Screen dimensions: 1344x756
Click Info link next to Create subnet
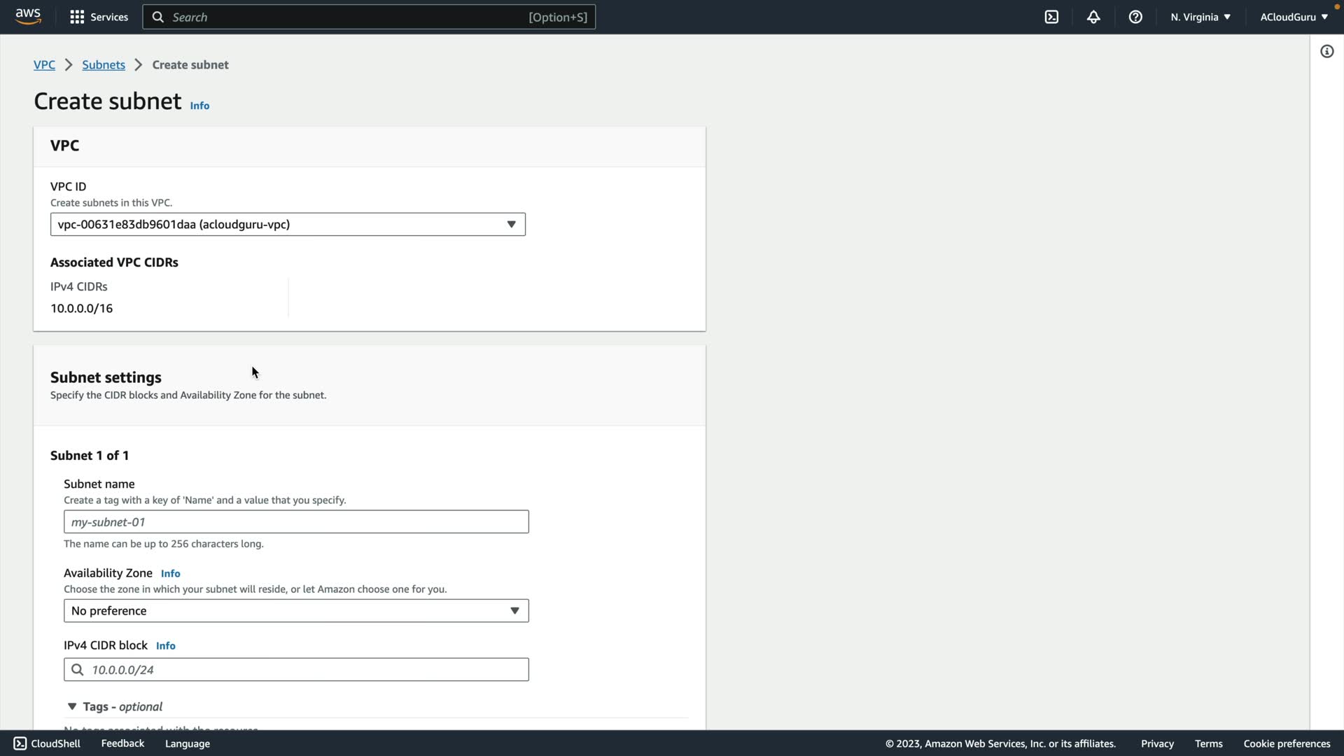(x=199, y=106)
